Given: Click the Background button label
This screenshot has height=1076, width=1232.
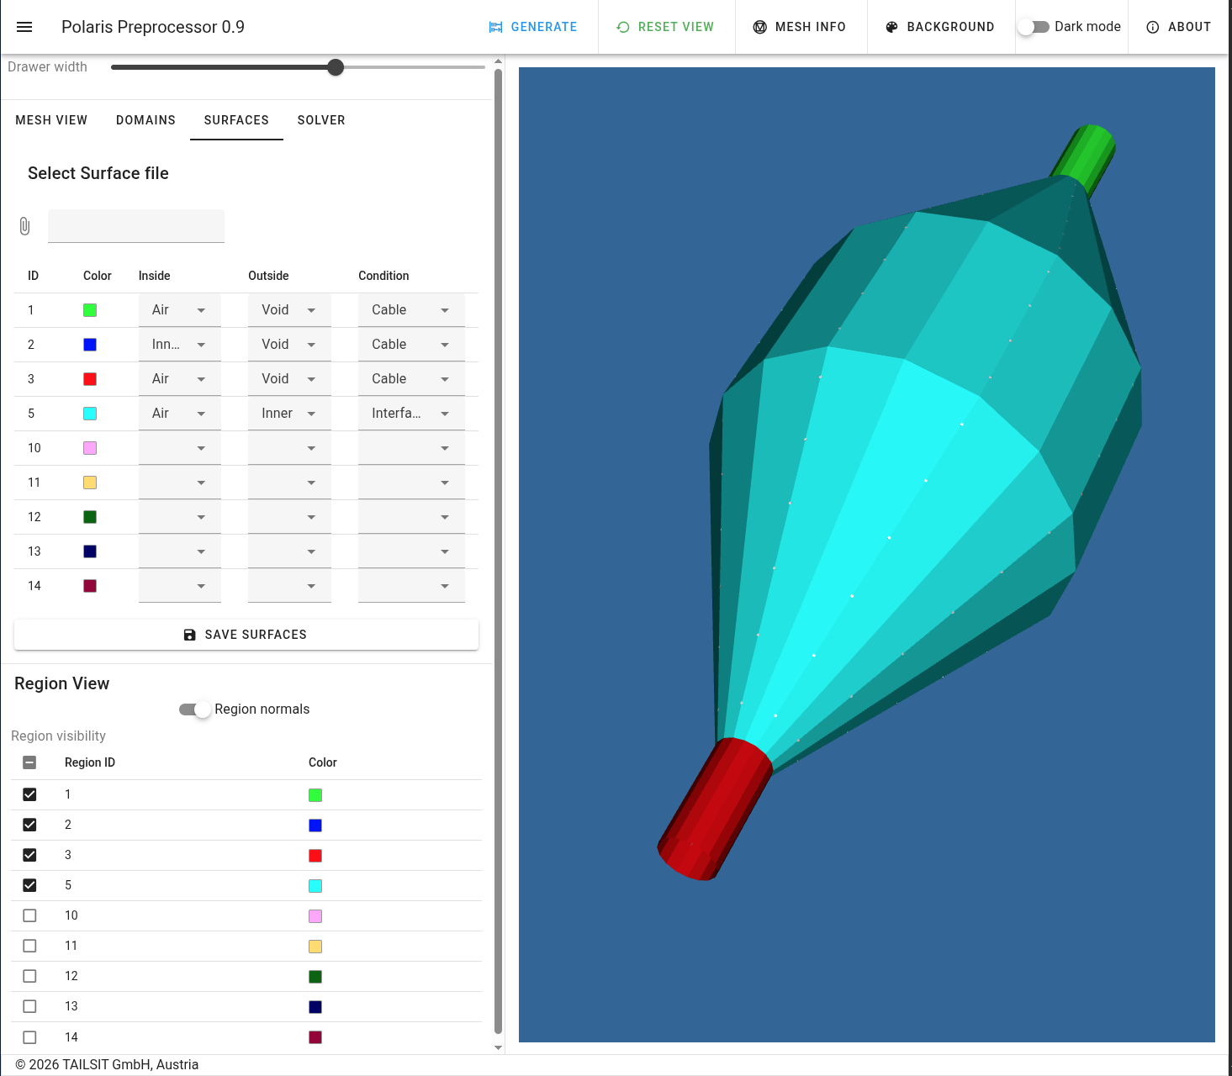Looking at the screenshot, I should [x=950, y=27].
